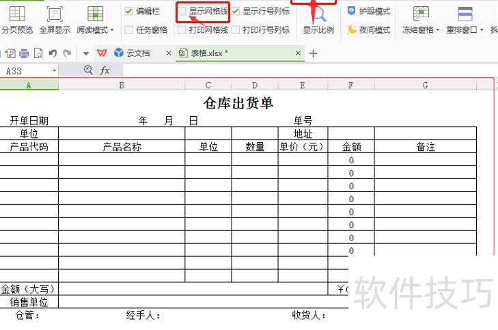The image size is (498, 330).
Task: Click the fx insert function icon
Action: coord(105,70)
